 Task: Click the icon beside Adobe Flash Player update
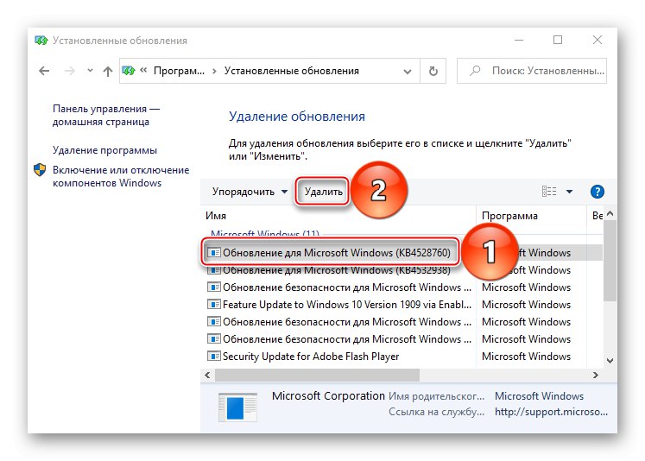pyautogui.click(x=213, y=357)
